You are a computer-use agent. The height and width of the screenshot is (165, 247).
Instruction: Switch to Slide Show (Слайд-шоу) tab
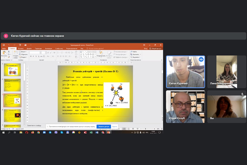[59, 48]
